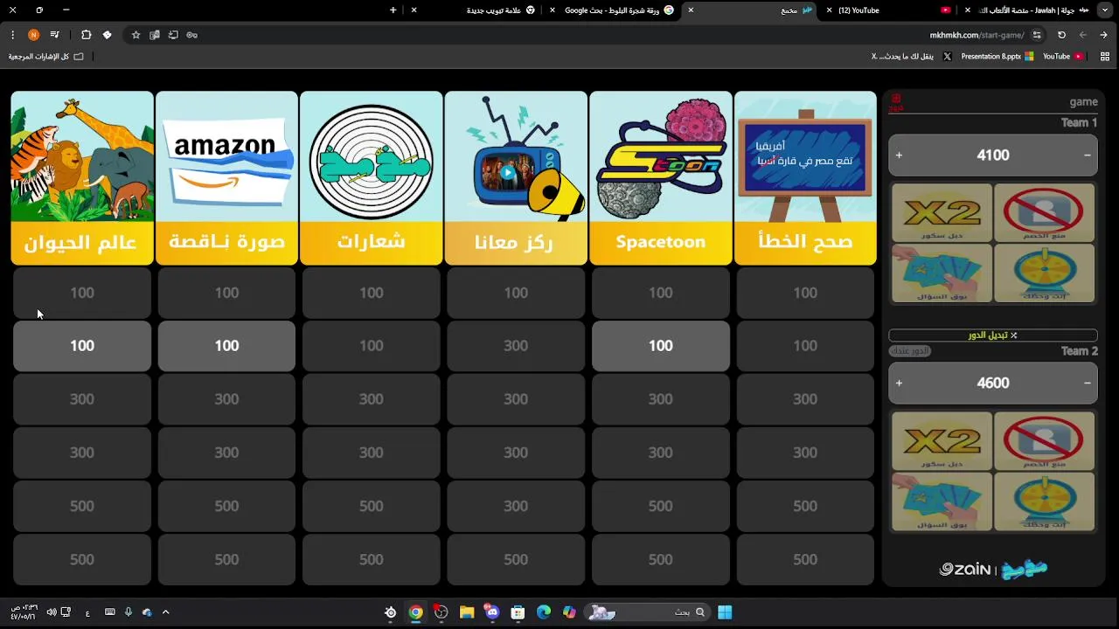Increase Team 2 score with plus button
Viewport: 1119px width, 629px height.
(899, 384)
